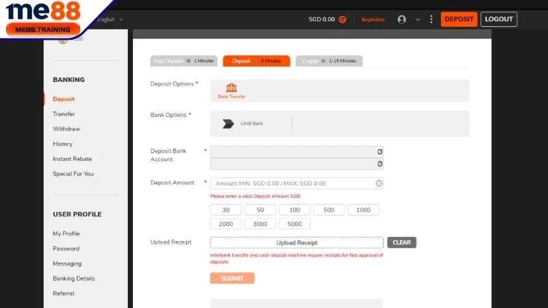Choose the CIMB Bank logo option
The height and width of the screenshot is (308, 548).
pos(228,124)
